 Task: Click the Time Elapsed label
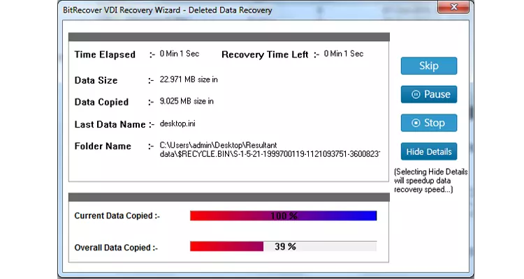pos(105,54)
